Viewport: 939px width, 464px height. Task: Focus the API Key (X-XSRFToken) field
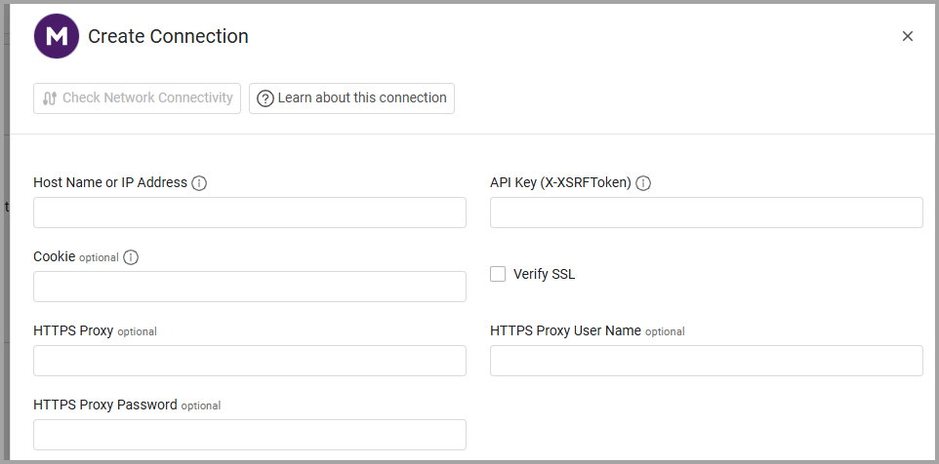706,213
